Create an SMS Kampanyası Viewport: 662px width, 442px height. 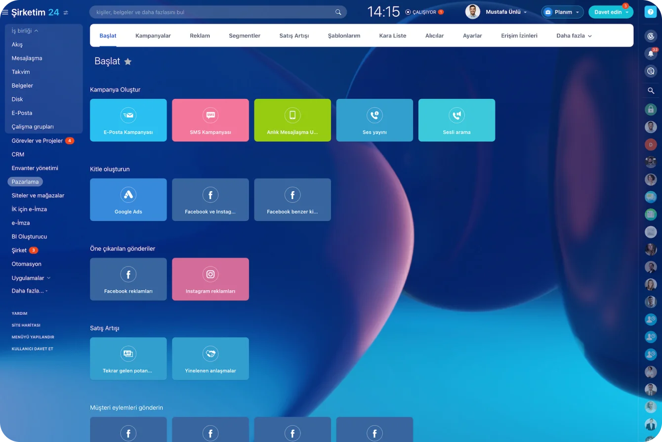coord(210,120)
